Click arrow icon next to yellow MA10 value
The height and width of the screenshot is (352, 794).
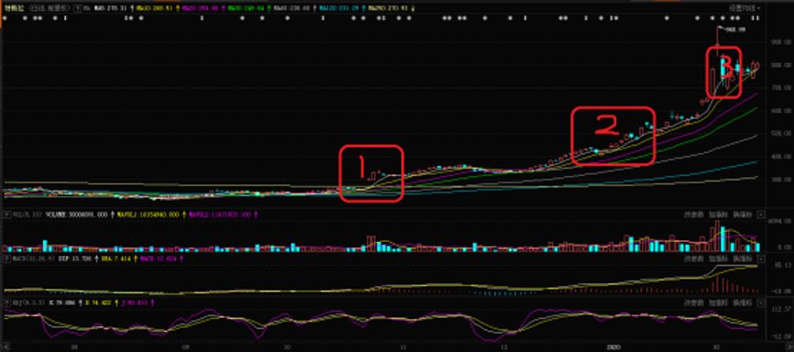tap(177, 8)
